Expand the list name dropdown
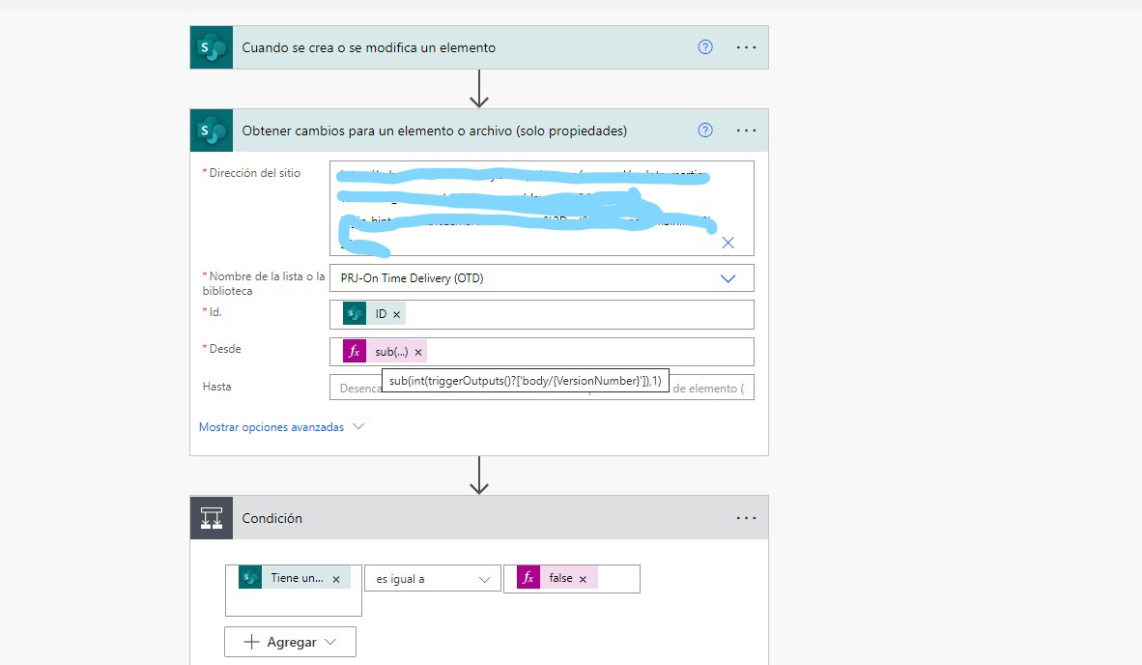Viewport: 1142px width, 665px height. pyautogui.click(x=728, y=278)
